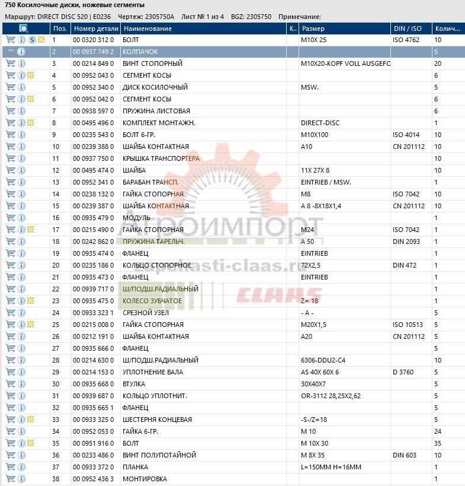The image size is (465, 486).
Task: Sort by Поз. column header
Action: (60, 28)
